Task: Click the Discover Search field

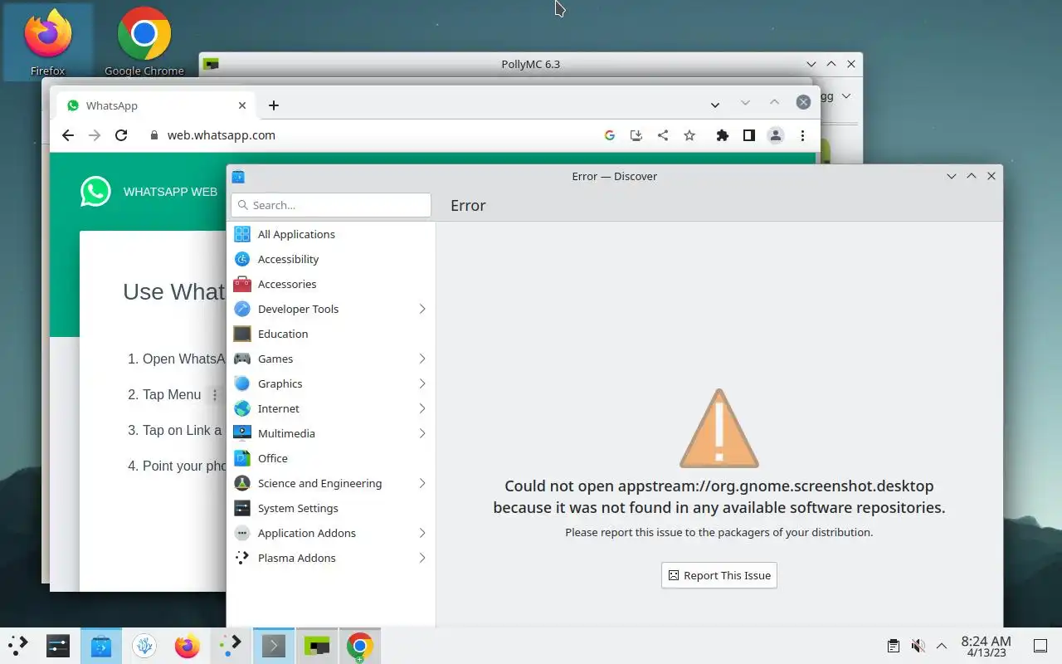Action: click(331, 205)
